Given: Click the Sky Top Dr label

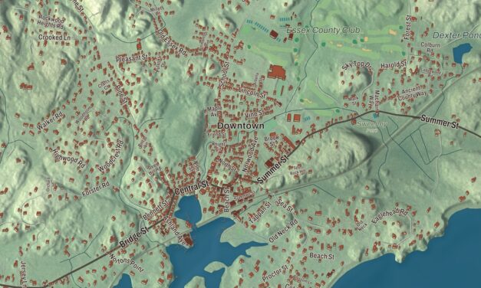Looking at the screenshot, I should click(x=357, y=65).
